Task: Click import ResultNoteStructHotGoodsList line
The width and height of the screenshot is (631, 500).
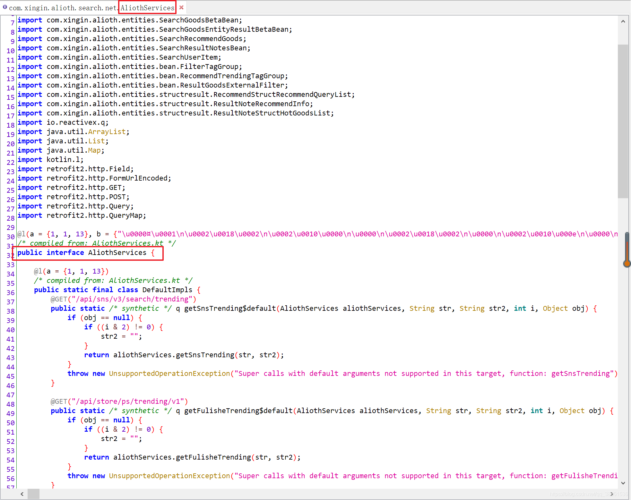Action: coord(176,113)
